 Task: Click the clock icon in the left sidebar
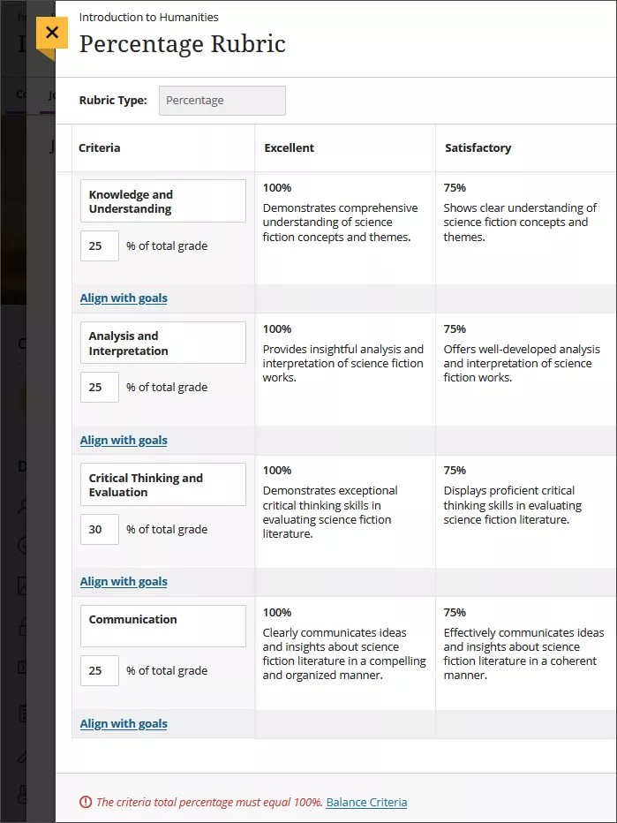click(x=23, y=545)
